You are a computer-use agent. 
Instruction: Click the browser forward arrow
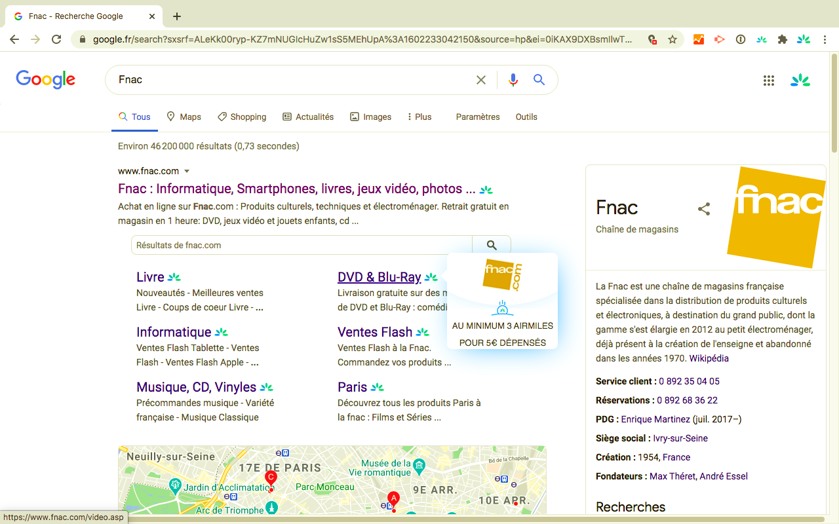[35, 39]
